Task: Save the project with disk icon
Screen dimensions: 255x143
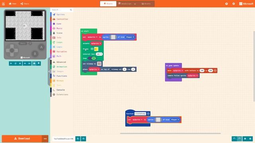Action: click(78, 139)
